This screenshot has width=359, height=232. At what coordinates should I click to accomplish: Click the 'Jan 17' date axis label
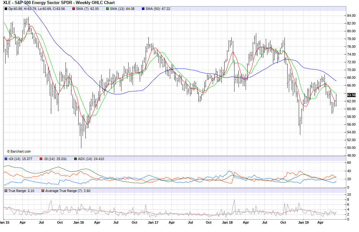[x=153, y=222]
